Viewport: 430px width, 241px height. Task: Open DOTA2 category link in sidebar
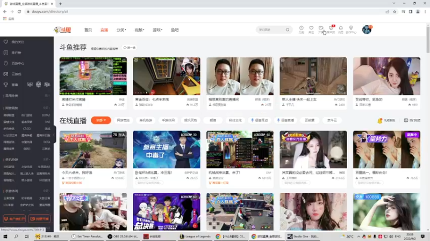[46, 115]
